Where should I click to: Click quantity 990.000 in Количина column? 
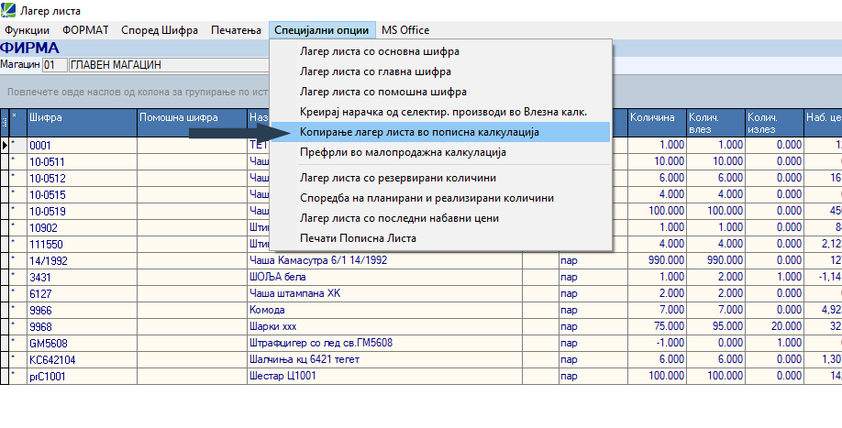point(658,260)
